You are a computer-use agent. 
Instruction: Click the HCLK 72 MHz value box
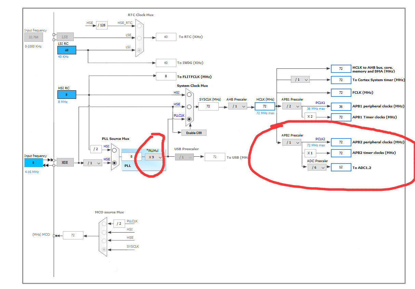(265, 106)
